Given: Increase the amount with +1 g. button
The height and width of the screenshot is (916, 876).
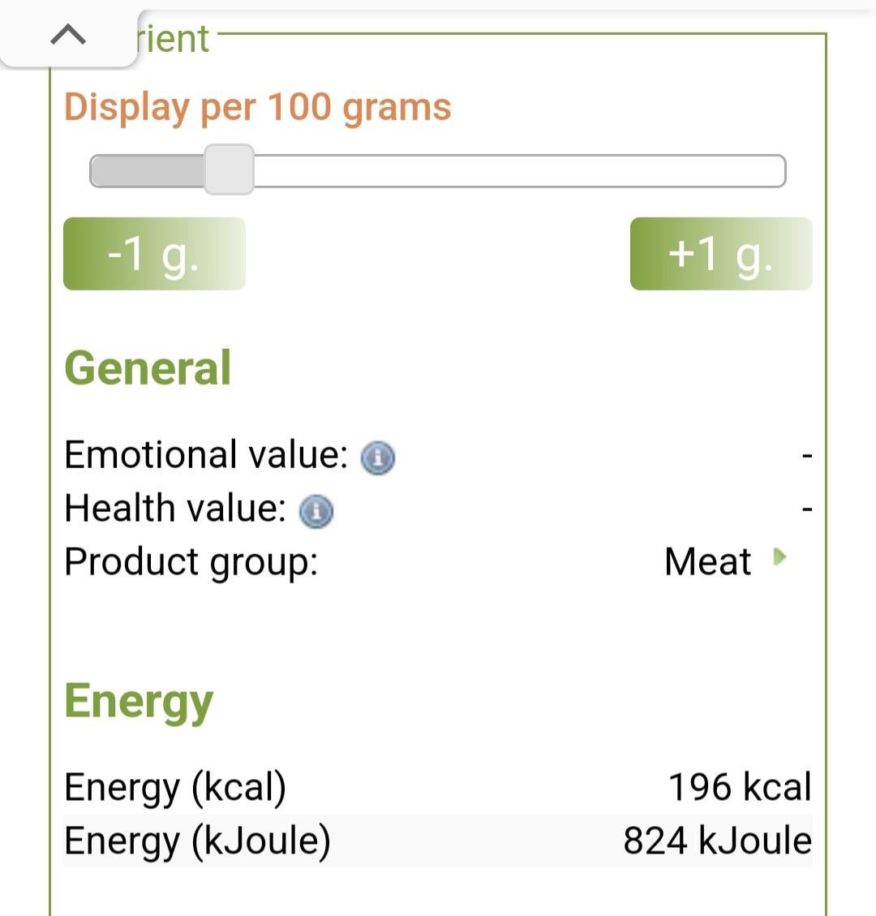Looking at the screenshot, I should (721, 253).
